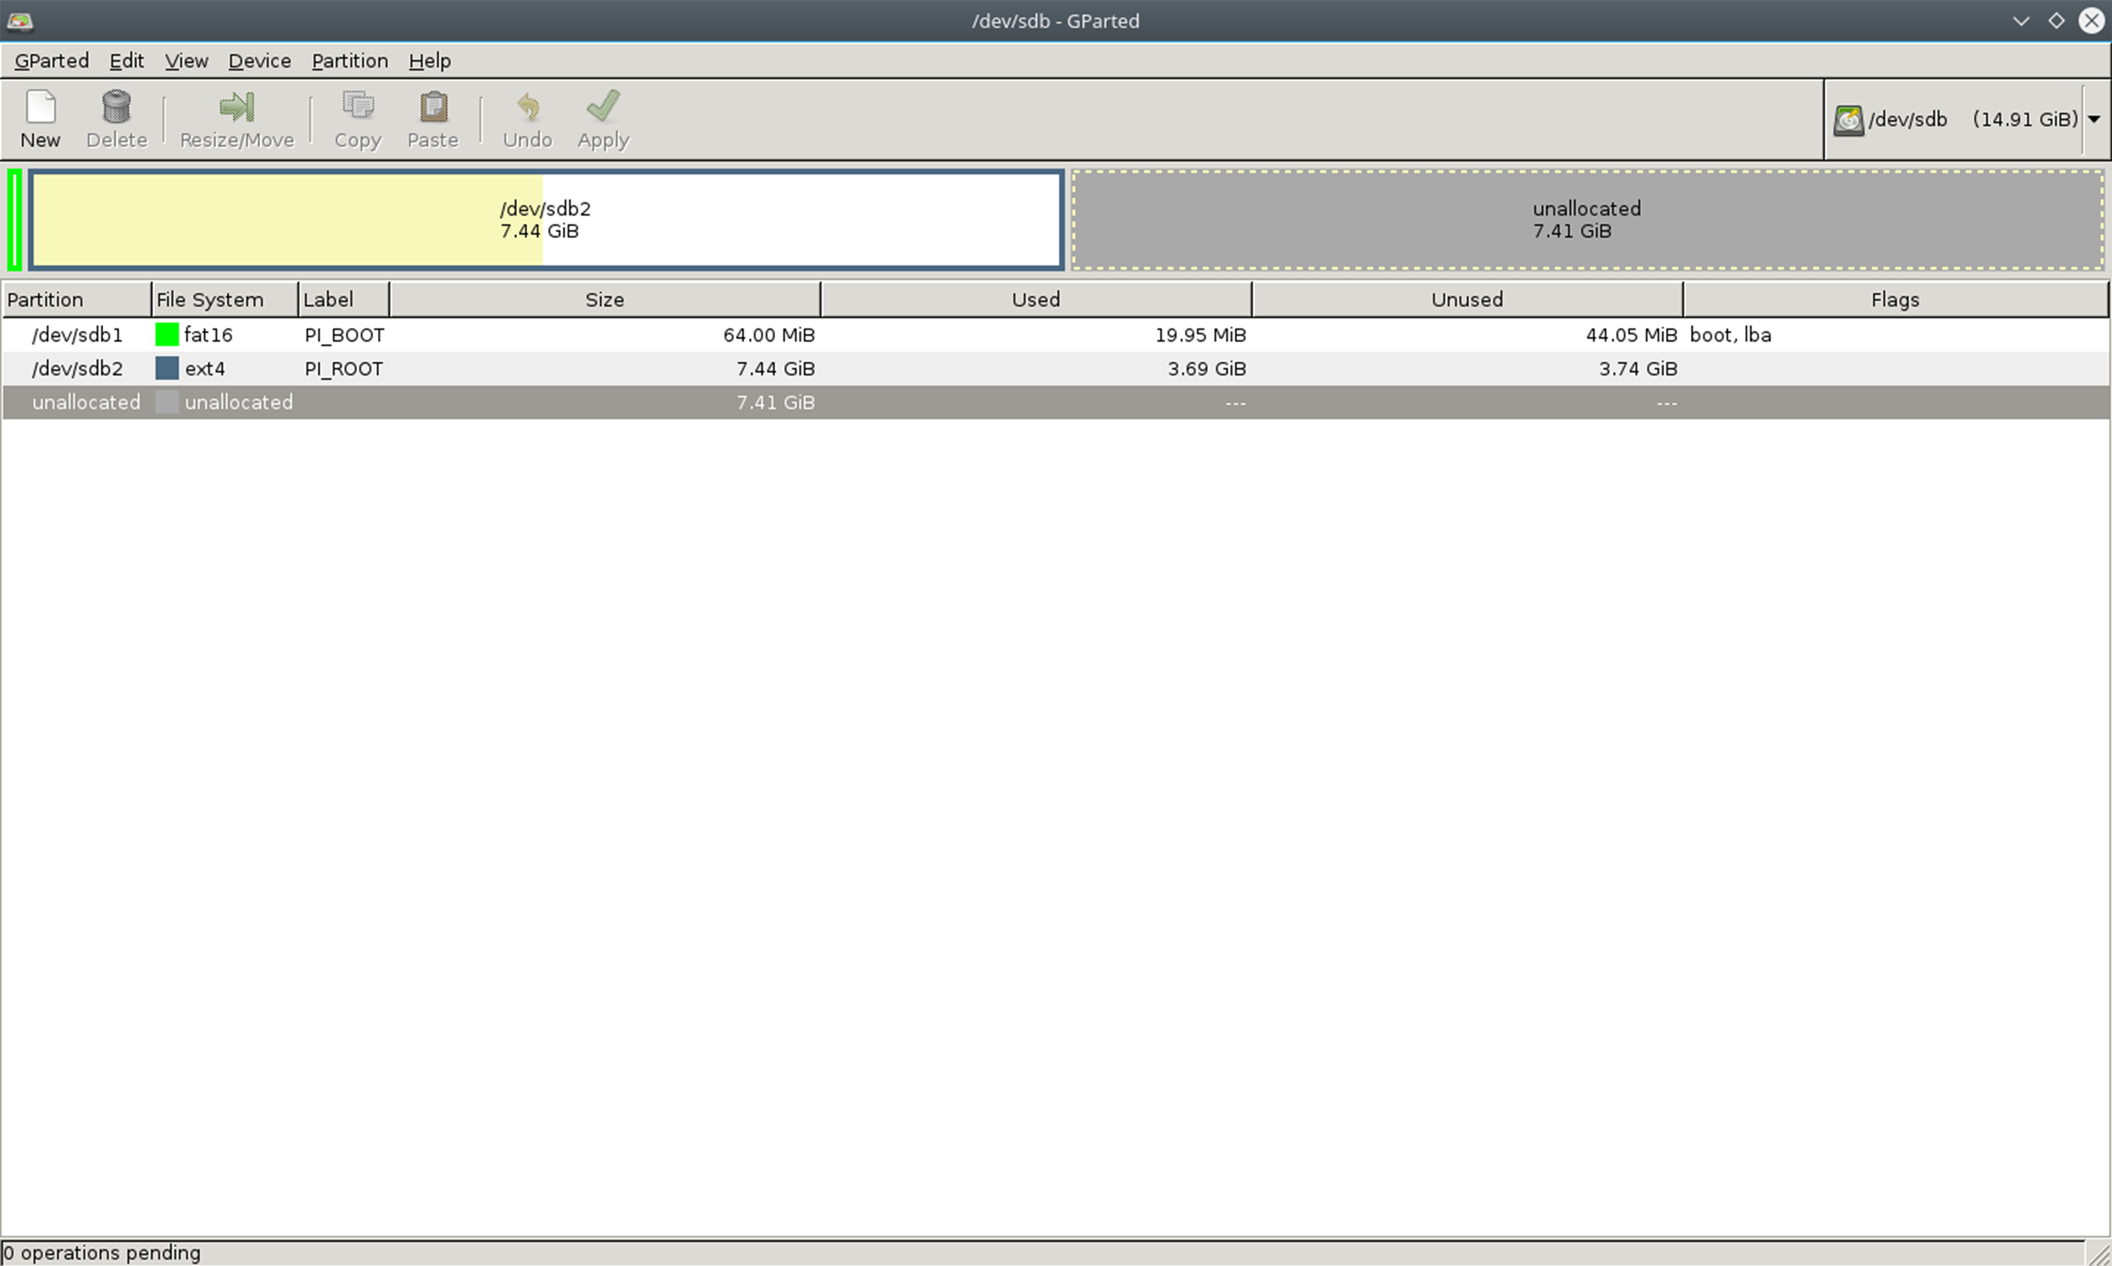Click the Size column header
2112x1266 pixels.
605,300
